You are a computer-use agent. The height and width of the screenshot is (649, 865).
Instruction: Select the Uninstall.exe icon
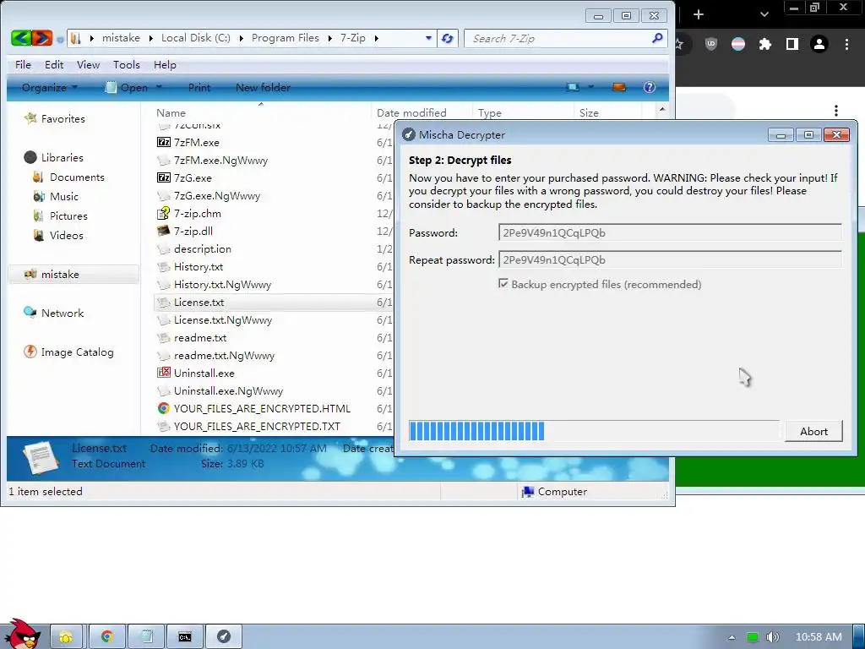[164, 373]
